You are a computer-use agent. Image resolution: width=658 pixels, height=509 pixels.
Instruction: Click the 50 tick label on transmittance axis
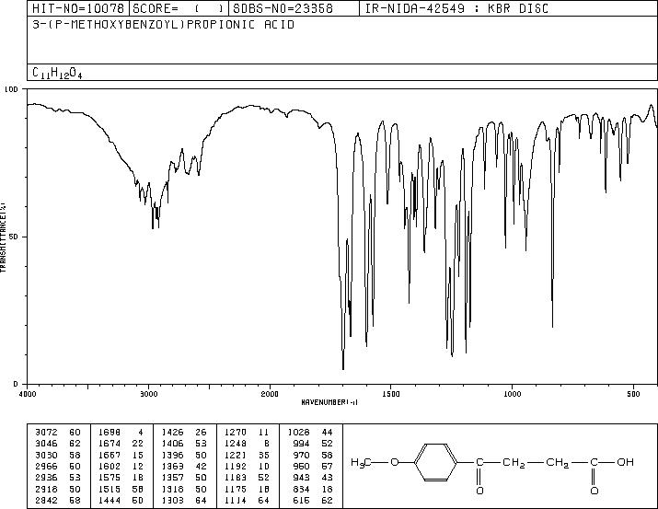[14, 237]
